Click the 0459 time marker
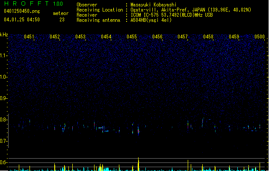 pyautogui.click(x=234, y=37)
